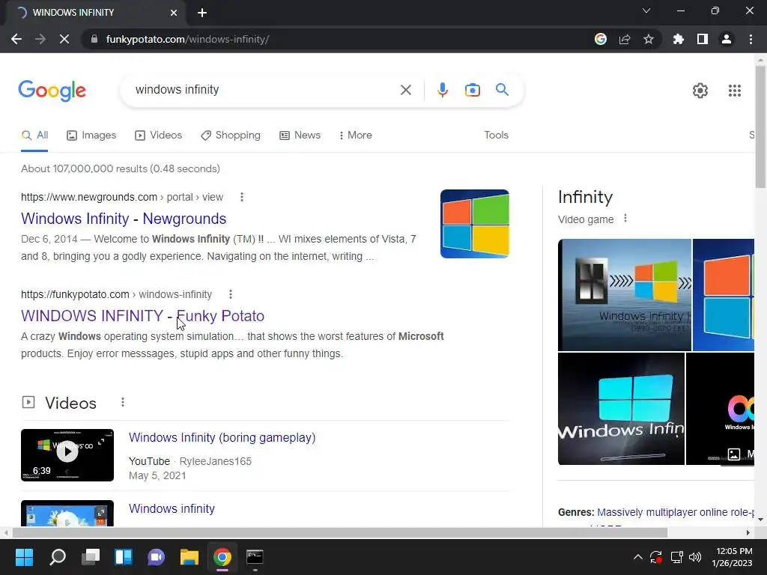Switch to the Shopping tab
The width and height of the screenshot is (767, 575).
(x=231, y=136)
